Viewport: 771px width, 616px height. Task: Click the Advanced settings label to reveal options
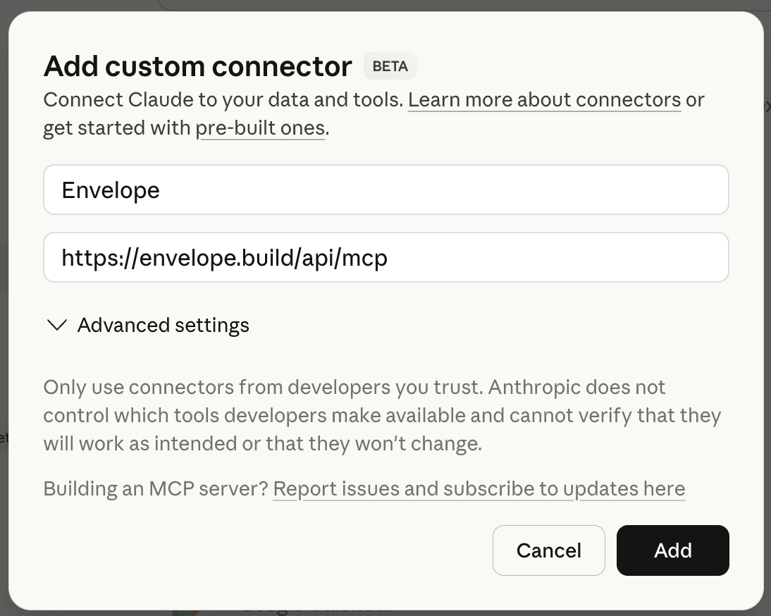point(164,325)
